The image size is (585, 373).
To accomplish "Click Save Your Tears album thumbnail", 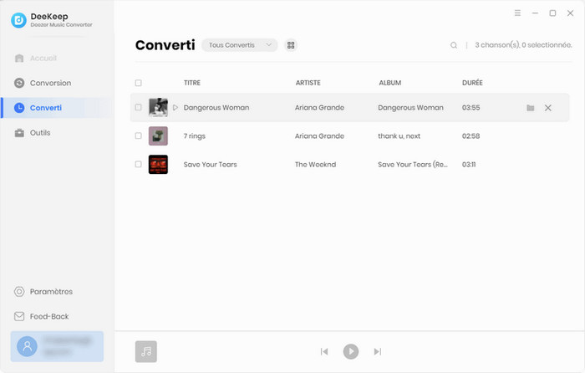I will 158,164.
